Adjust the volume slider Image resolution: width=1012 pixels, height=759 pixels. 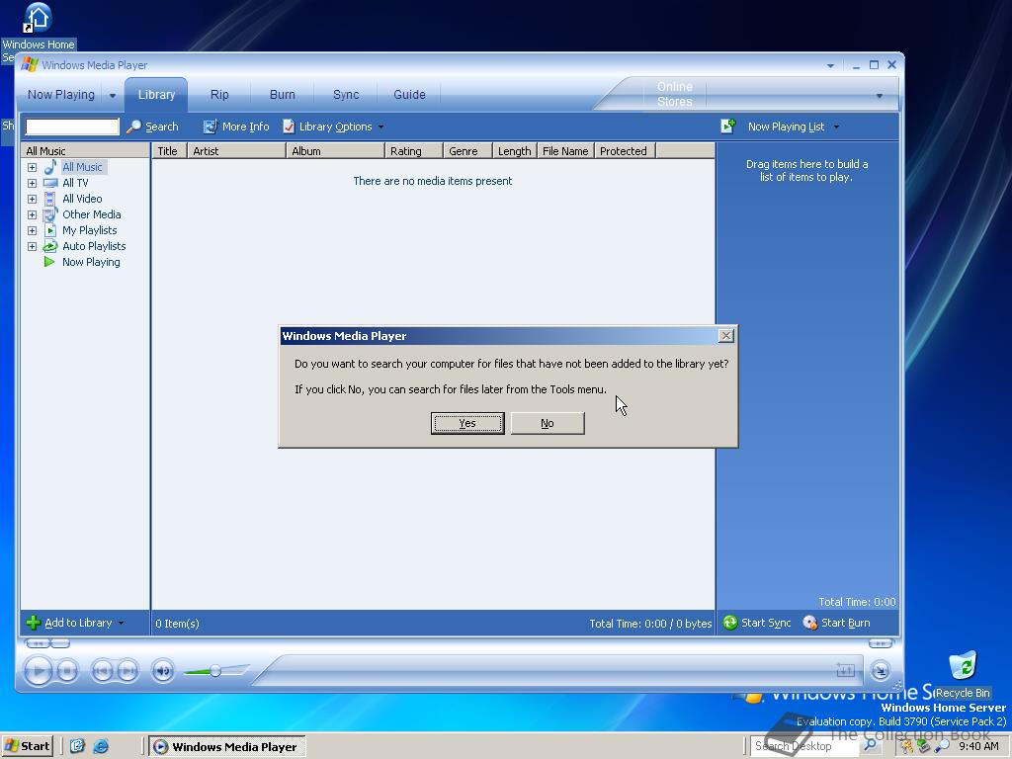[215, 671]
